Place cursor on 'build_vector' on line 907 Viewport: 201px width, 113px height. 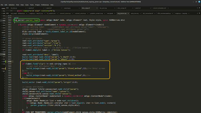(29, 82)
